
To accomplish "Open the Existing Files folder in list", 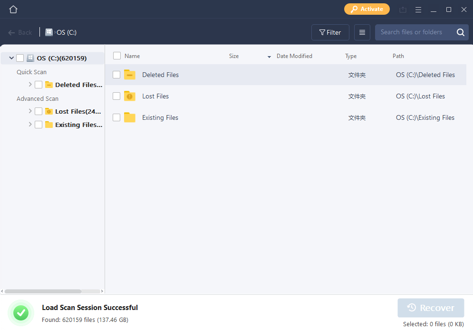I will pos(160,117).
